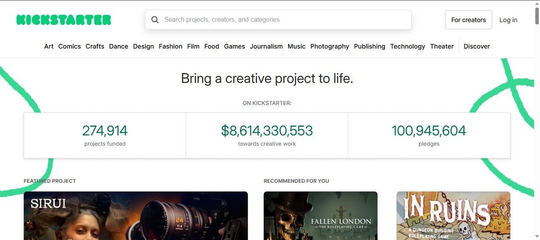
Task: Click the Kickstarter logo
Action: pos(64,20)
